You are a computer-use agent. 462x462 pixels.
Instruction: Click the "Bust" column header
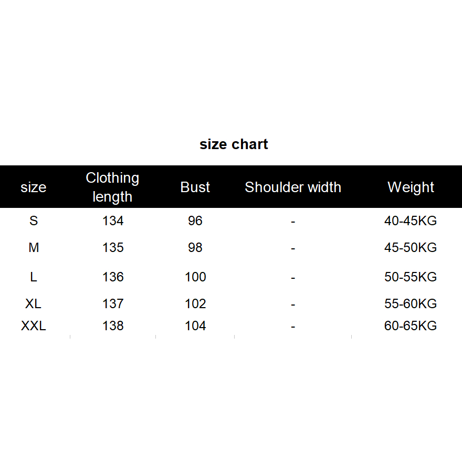click(x=195, y=187)
